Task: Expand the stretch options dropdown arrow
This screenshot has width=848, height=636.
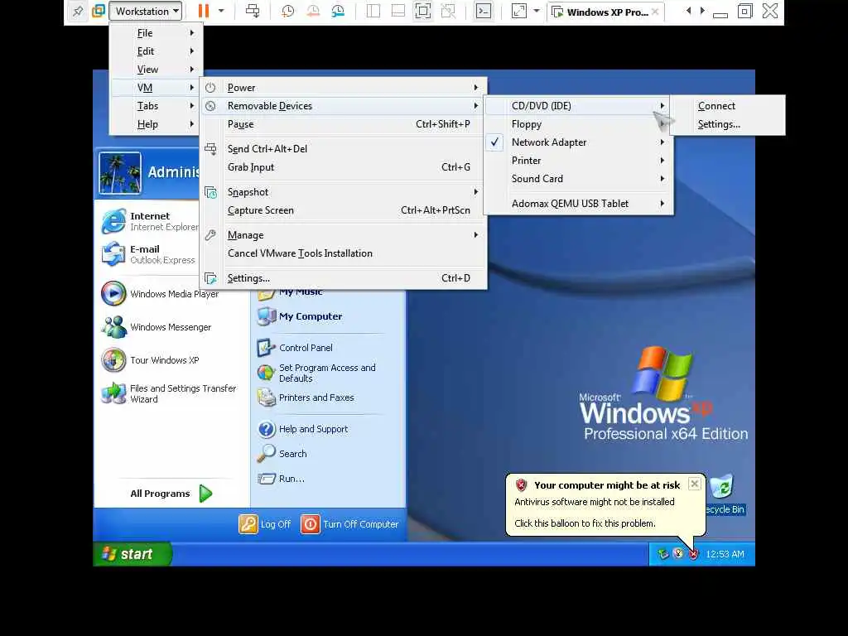Action: [537, 11]
